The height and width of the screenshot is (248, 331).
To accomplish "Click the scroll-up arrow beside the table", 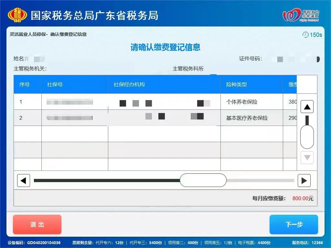I will click(x=306, y=107).
